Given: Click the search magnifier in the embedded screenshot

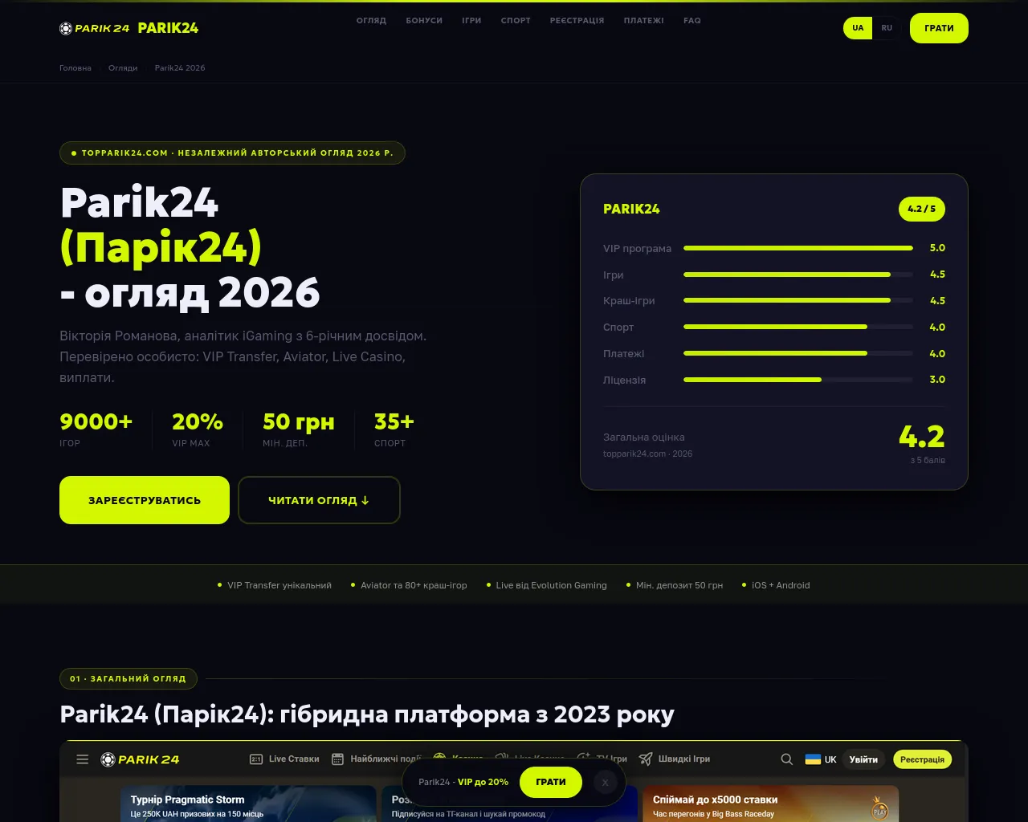Looking at the screenshot, I should 787,759.
